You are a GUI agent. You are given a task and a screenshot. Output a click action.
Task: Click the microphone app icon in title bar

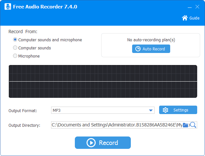point(8,6)
